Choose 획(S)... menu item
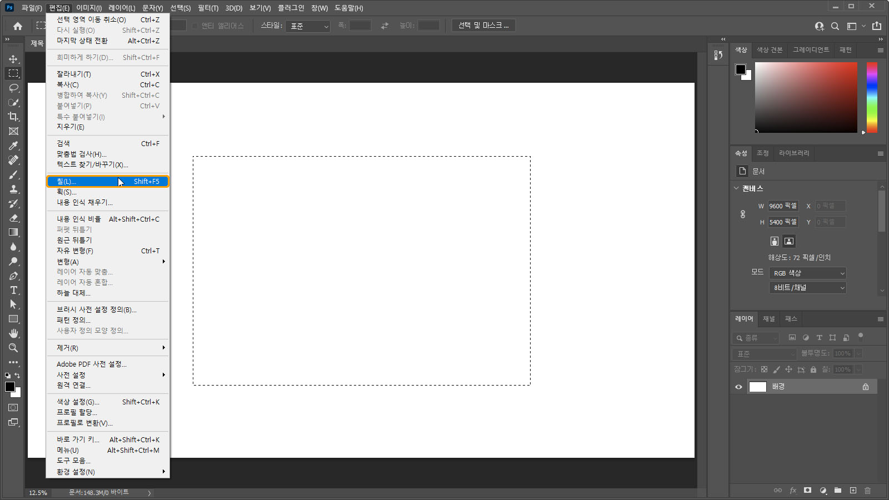 (x=108, y=192)
